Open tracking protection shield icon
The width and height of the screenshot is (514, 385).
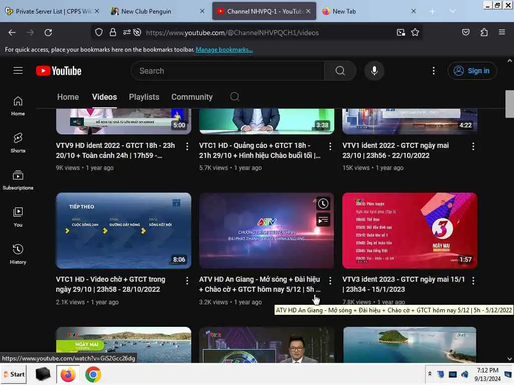99,33
